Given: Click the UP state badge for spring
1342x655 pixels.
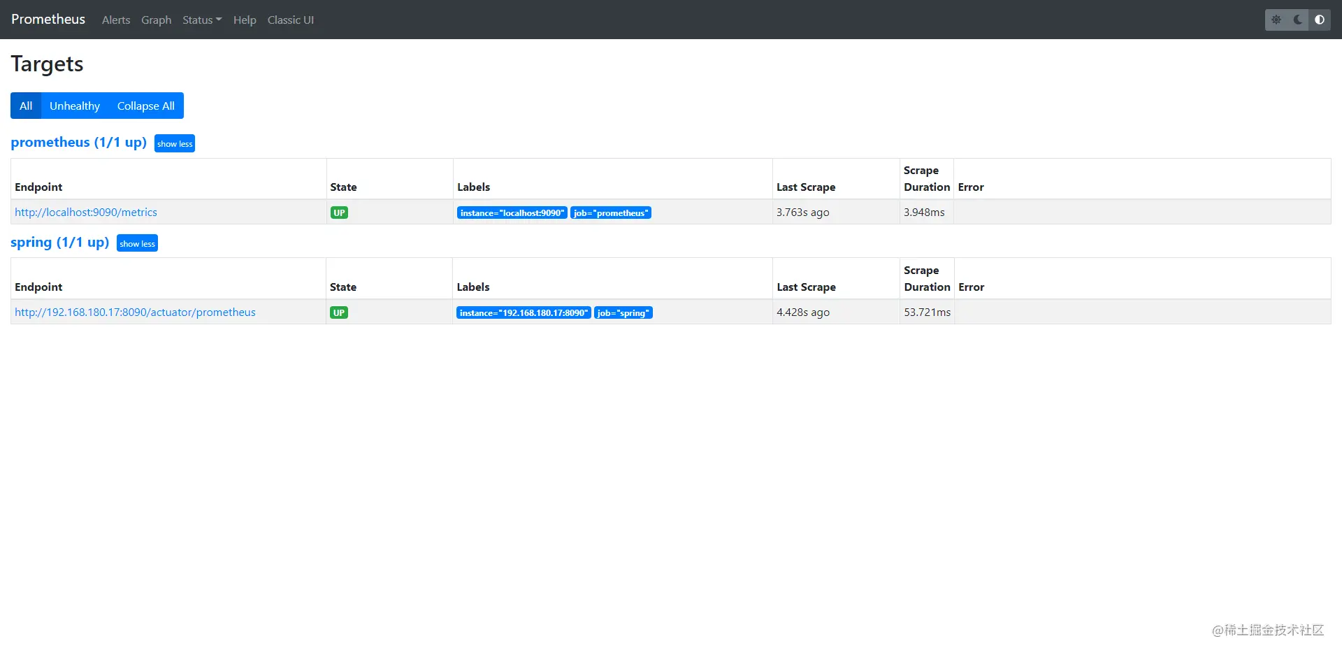Looking at the screenshot, I should (339, 312).
